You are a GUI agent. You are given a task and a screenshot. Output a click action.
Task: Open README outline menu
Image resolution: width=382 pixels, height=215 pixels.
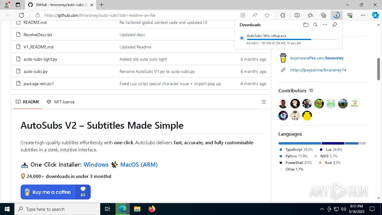pos(264,102)
